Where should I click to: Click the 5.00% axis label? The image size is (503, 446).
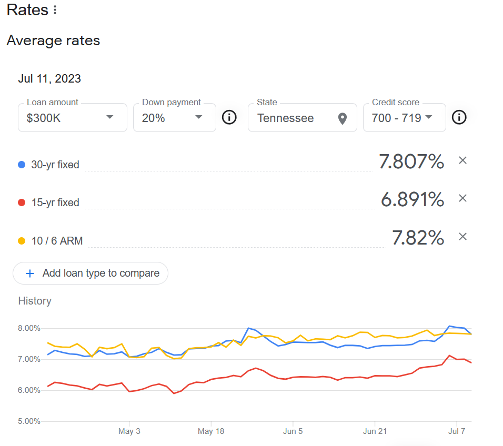tap(29, 421)
